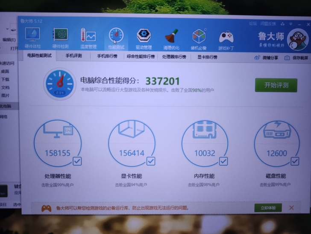Switch to 综合性能排行榜 tab
Screen dimensions: 311x234
141,56
